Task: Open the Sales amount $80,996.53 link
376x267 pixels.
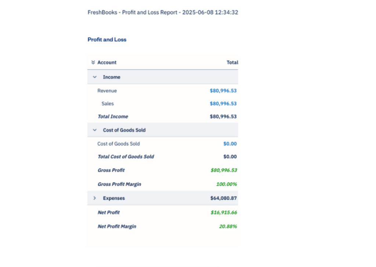Action: [223, 104]
